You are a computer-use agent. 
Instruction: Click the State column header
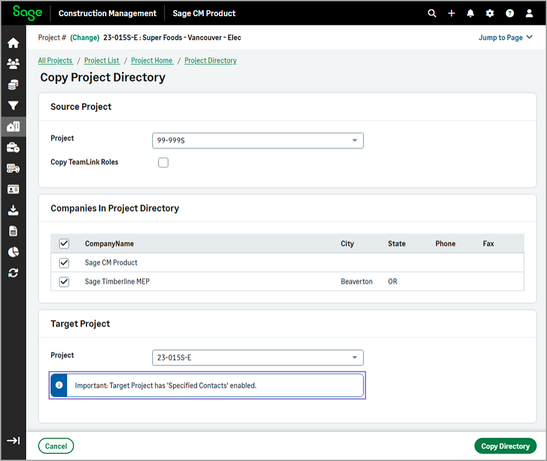click(397, 244)
